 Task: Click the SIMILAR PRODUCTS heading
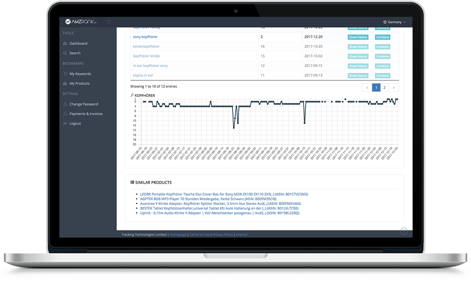tap(153, 183)
